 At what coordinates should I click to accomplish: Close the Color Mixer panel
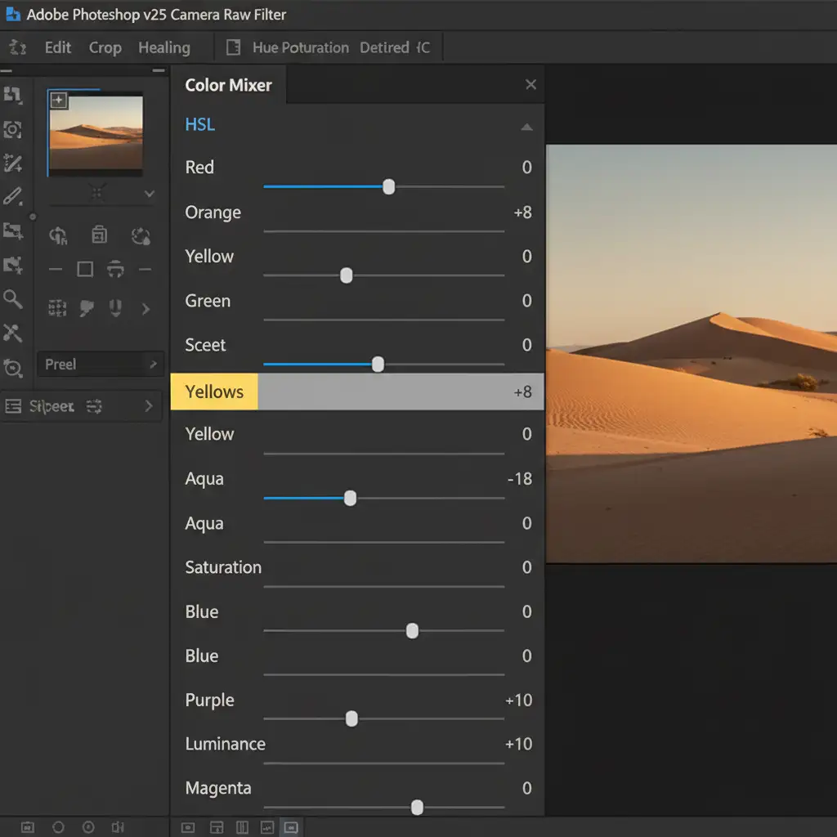pos(530,85)
